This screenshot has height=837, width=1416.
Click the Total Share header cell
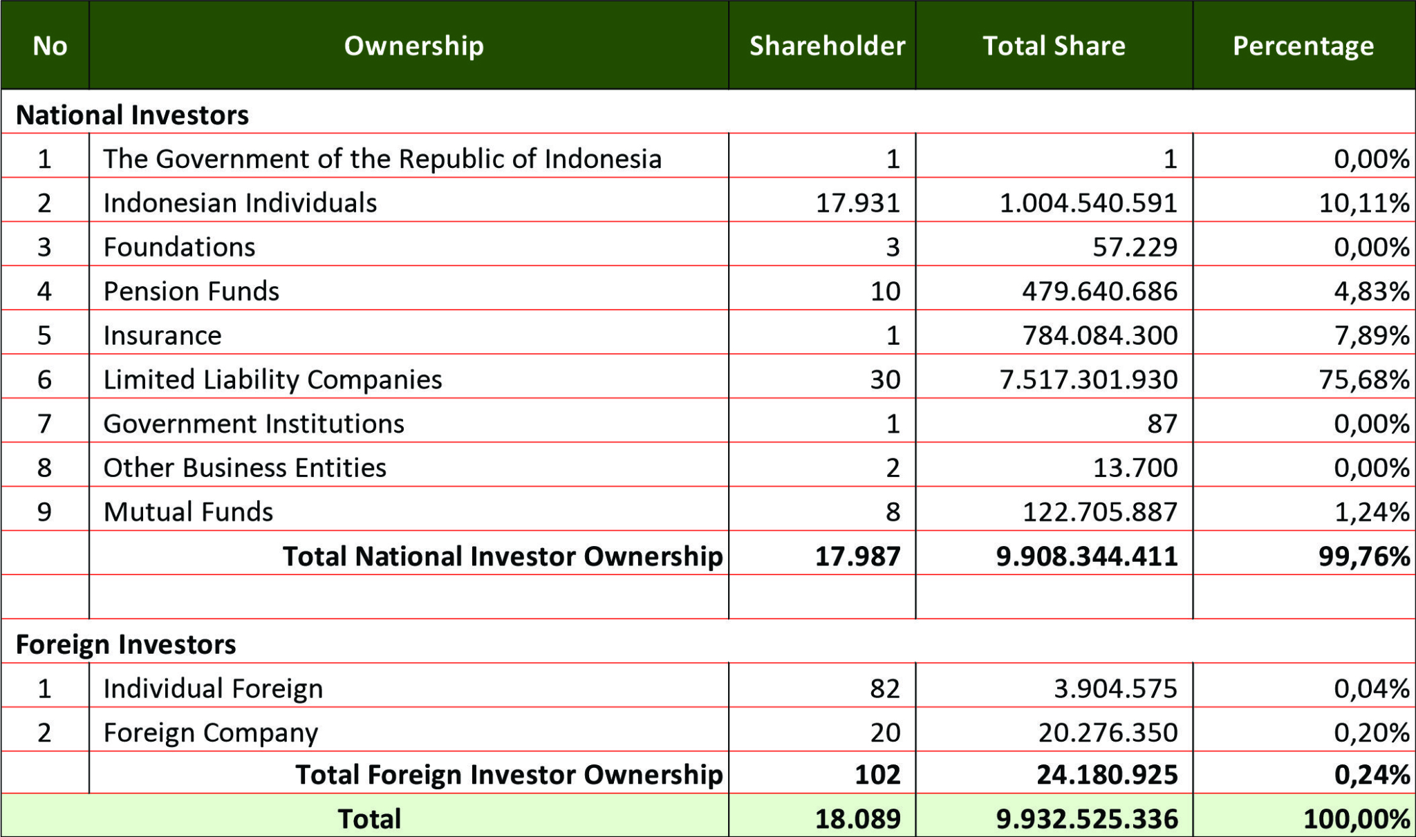point(1054,46)
